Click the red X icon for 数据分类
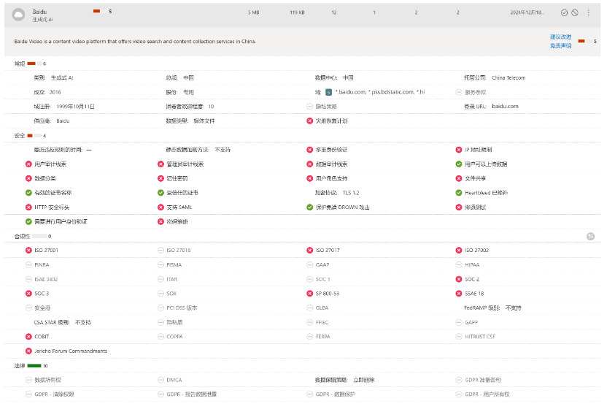This screenshot has height=412, width=607. (x=28, y=179)
